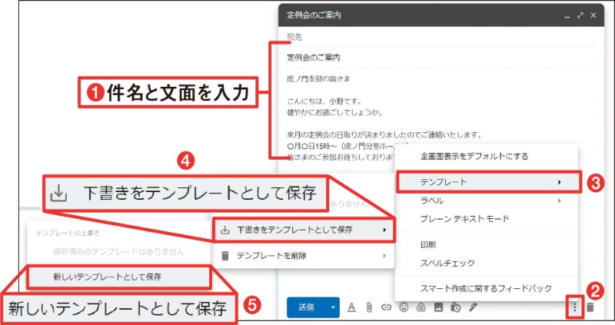Click the insert photo icon
The height and width of the screenshot is (325, 615).
[439, 307]
